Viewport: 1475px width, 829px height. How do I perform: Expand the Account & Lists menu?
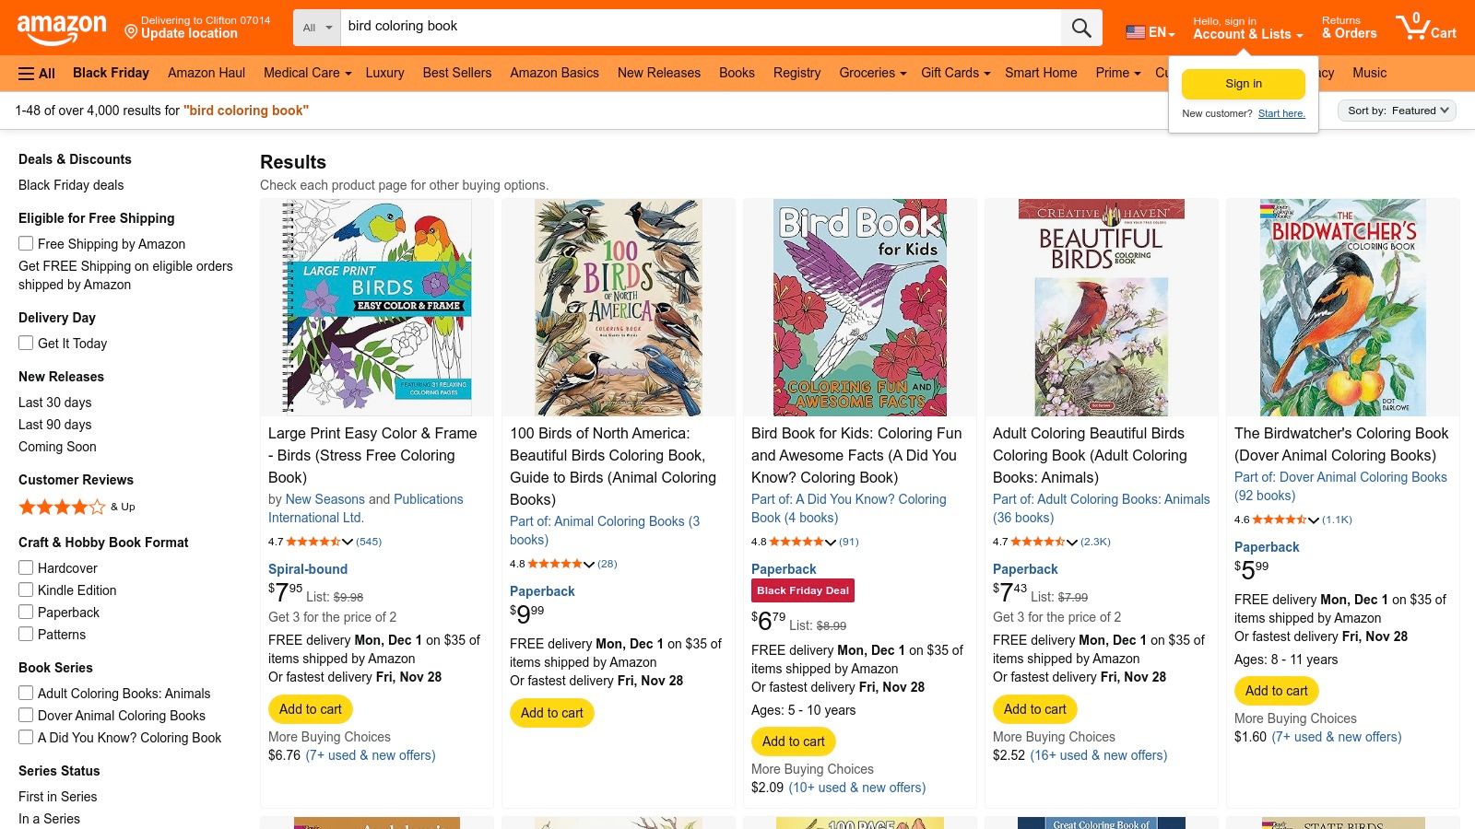point(1246,34)
